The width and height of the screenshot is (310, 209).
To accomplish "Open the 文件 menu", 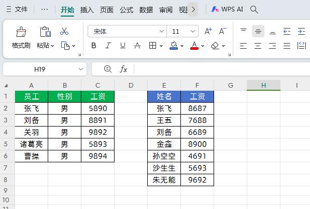I will point(21,9).
